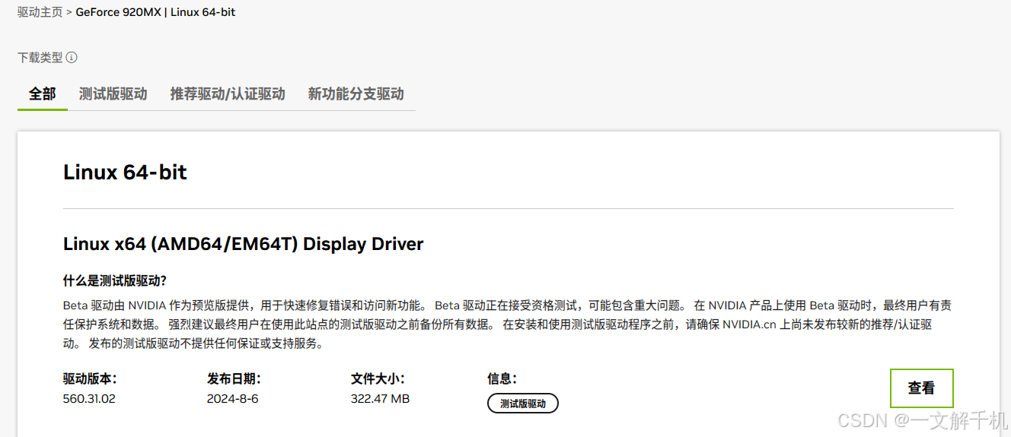
Task: Click driver version number 560.31.02
Action: pos(89,398)
